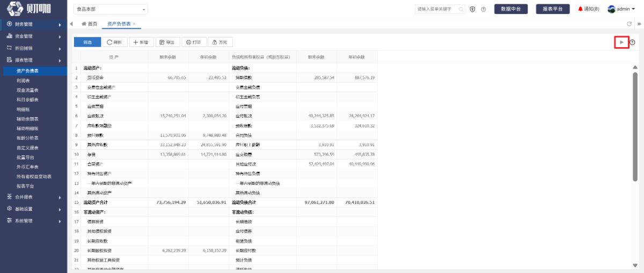This screenshot has width=644, height=273.
Task: Open 所有者权益变动表 in the sidebar
Action: coord(34,177)
